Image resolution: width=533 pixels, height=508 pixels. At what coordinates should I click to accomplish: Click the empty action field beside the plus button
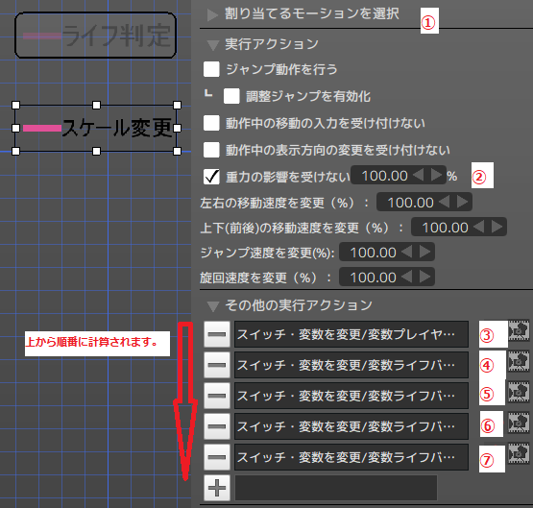[x=335, y=488]
